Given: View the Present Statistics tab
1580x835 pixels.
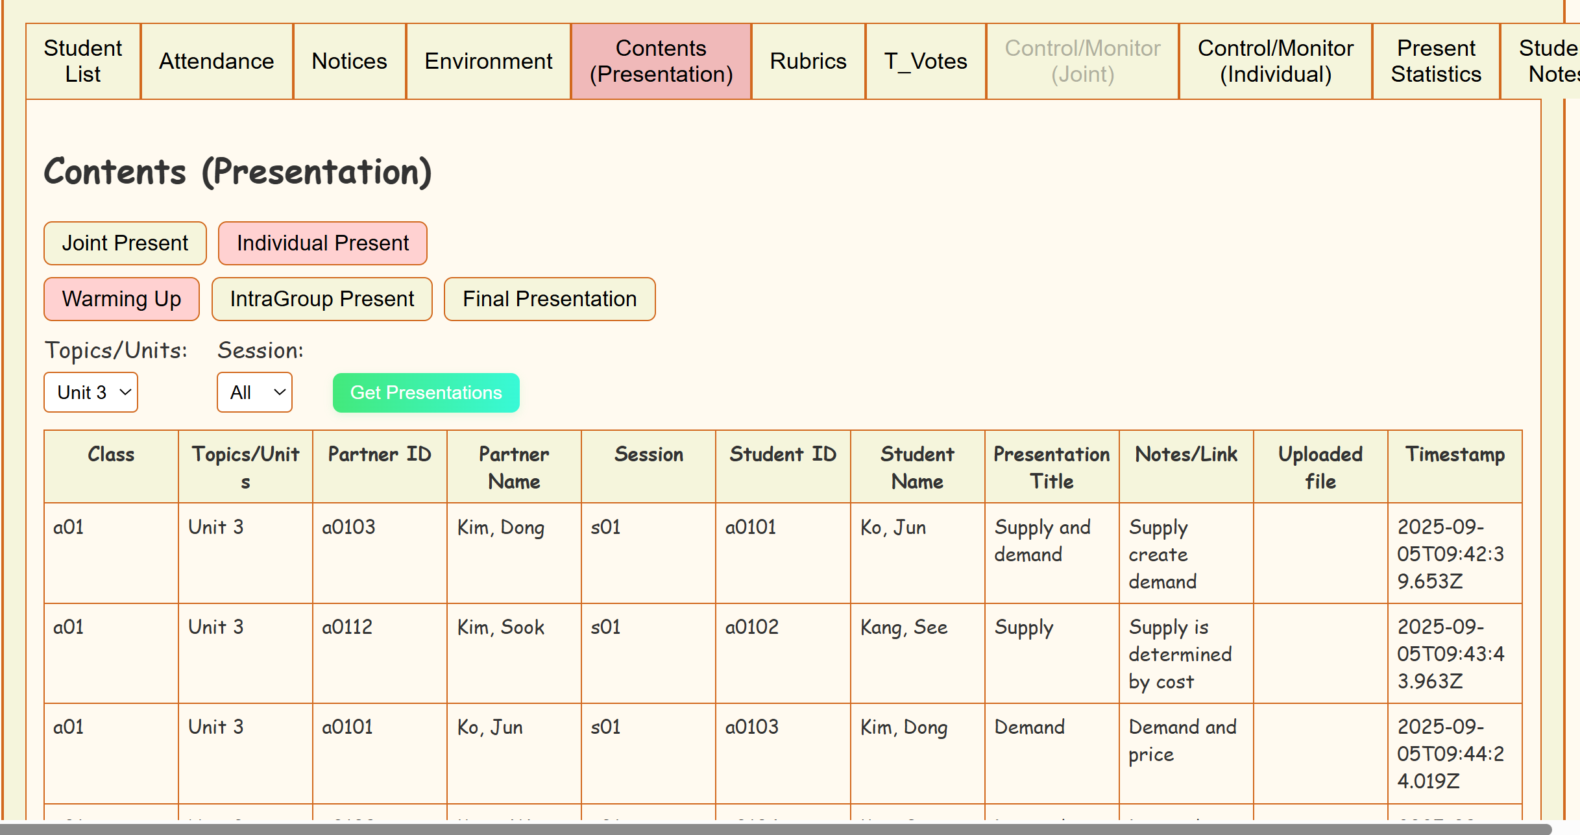Looking at the screenshot, I should 1435,61.
